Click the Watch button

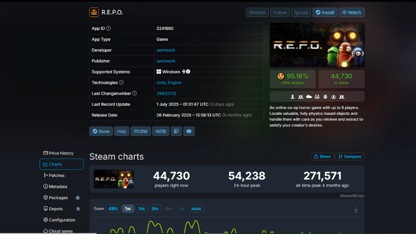(352, 12)
